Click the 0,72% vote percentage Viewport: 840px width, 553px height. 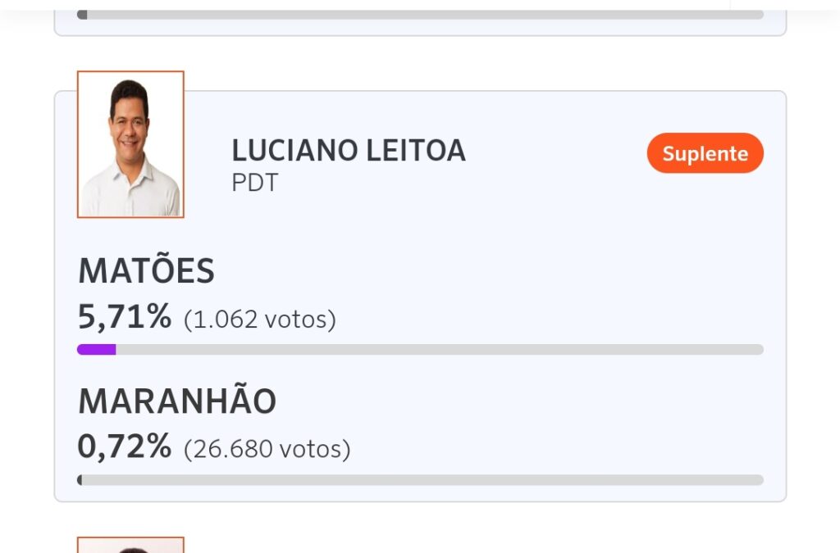(125, 446)
